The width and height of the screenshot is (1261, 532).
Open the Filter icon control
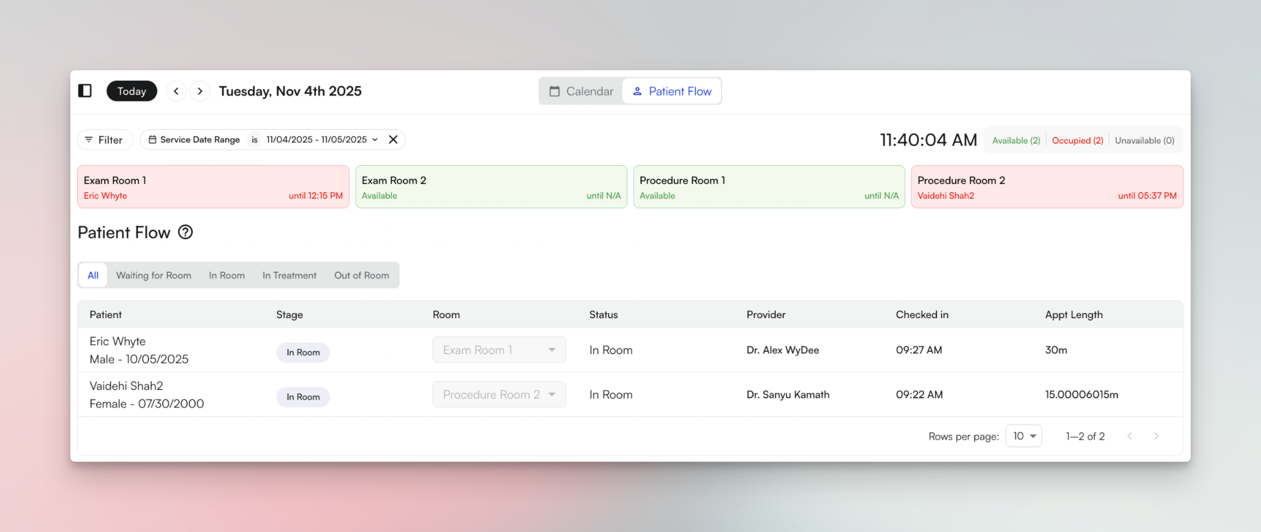(89, 140)
